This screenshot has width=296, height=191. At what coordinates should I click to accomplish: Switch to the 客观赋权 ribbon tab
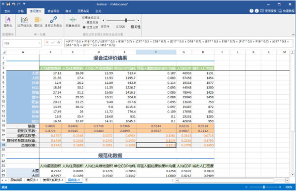(36, 11)
